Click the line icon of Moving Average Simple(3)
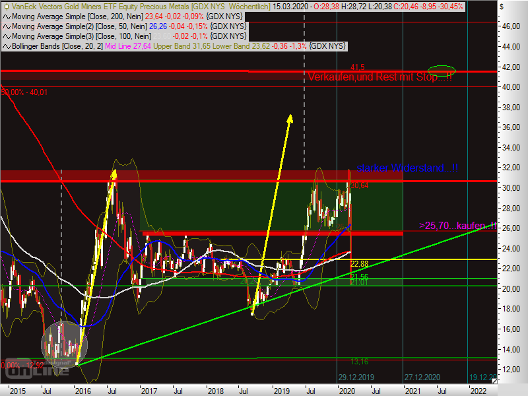528x396 pixels. point(7,36)
